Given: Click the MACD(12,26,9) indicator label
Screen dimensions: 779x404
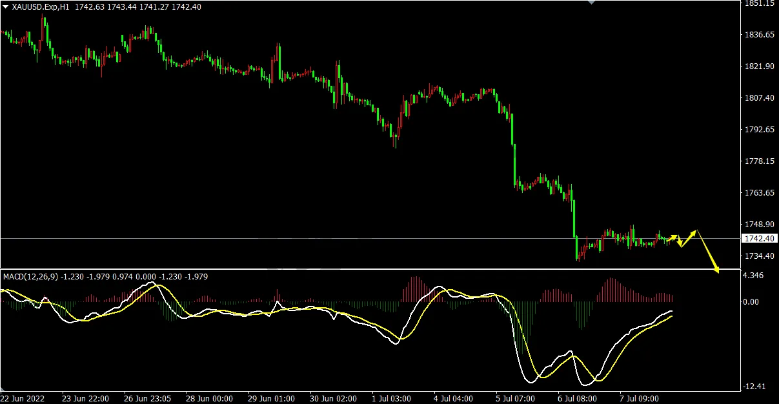Looking at the screenshot, I should [30, 277].
